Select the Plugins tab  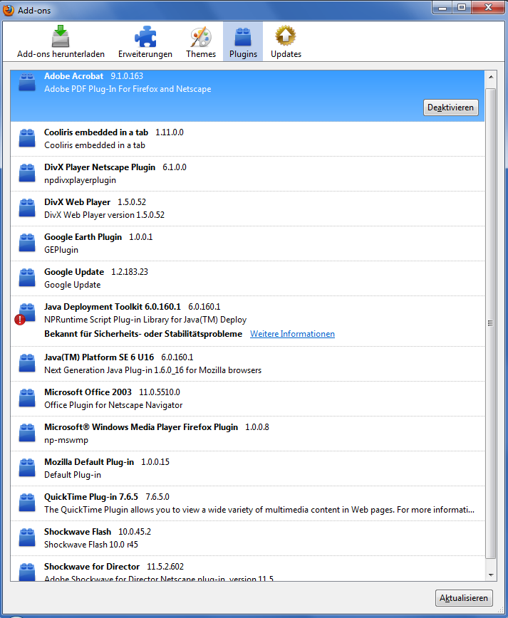click(243, 42)
